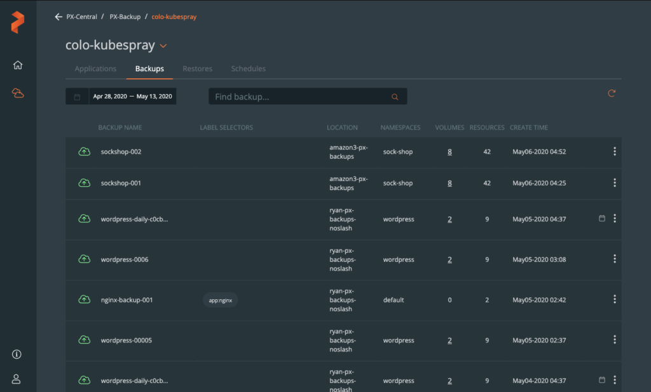Image resolution: width=651 pixels, height=392 pixels.
Task: Open the cloud backup sidebar icon
Action: click(x=17, y=93)
